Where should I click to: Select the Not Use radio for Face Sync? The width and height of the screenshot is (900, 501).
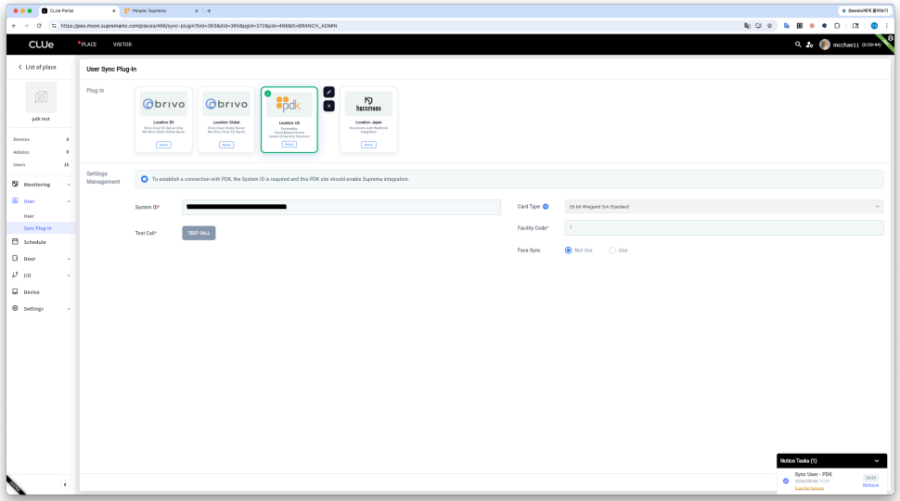pyautogui.click(x=568, y=250)
